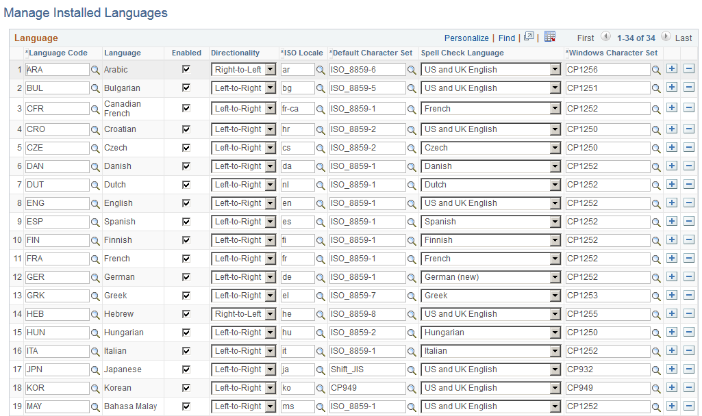
Task: Edit the ISO_8859-7 character set field
Action: tap(367, 296)
